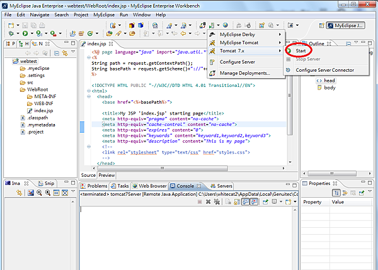The height and width of the screenshot is (270, 378).
Task: Collapse the html element fold marker
Action: 89,91
